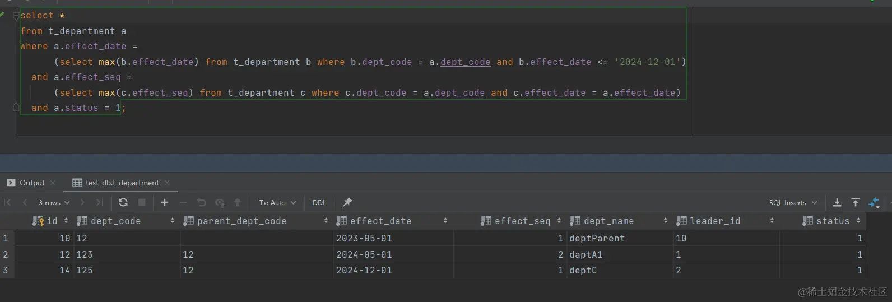Select row number 3 in grid

tap(6, 270)
